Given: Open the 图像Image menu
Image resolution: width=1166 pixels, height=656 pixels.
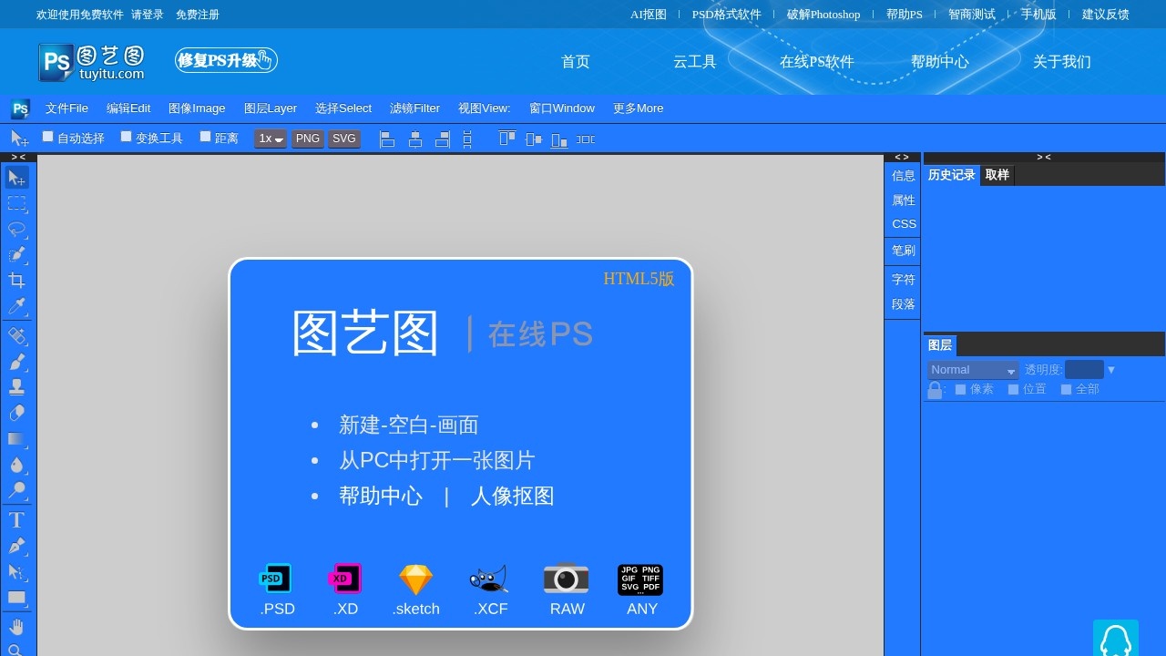Looking at the screenshot, I should [197, 108].
